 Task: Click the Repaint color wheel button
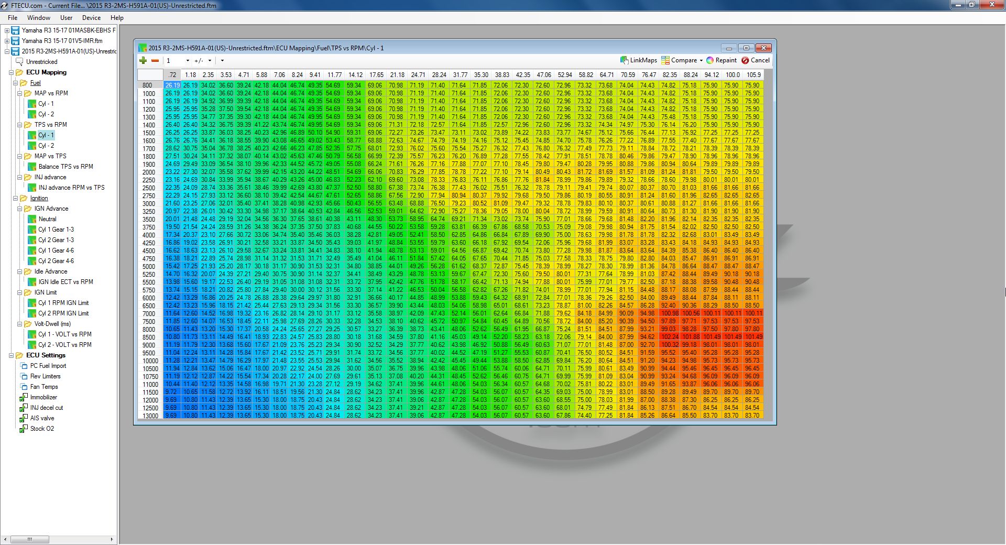click(x=721, y=60)
